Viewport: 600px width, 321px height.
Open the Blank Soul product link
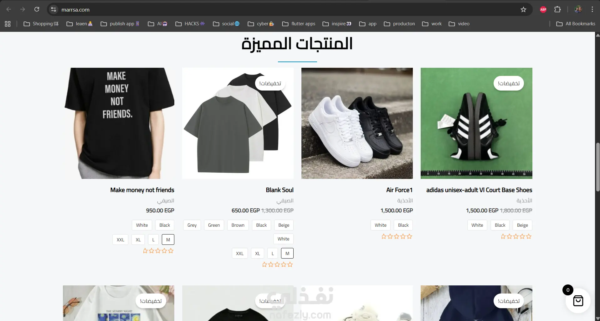click(x=279, y=190)
